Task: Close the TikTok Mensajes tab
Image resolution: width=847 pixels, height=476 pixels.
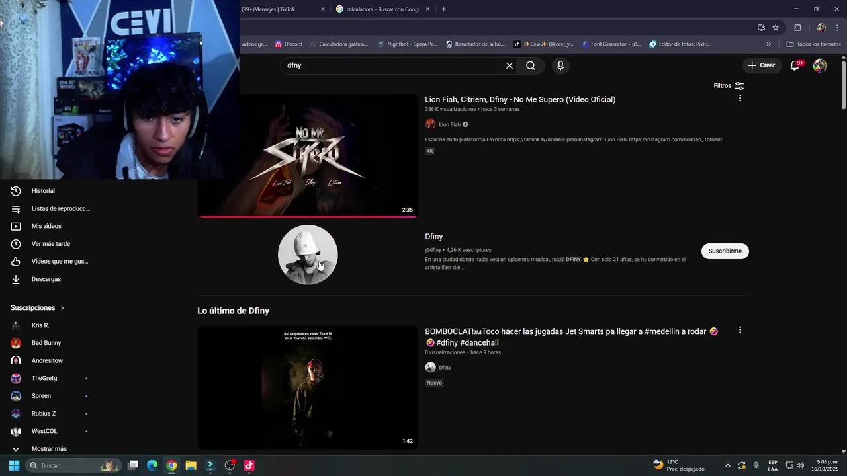Action: (x=323, y=9)
